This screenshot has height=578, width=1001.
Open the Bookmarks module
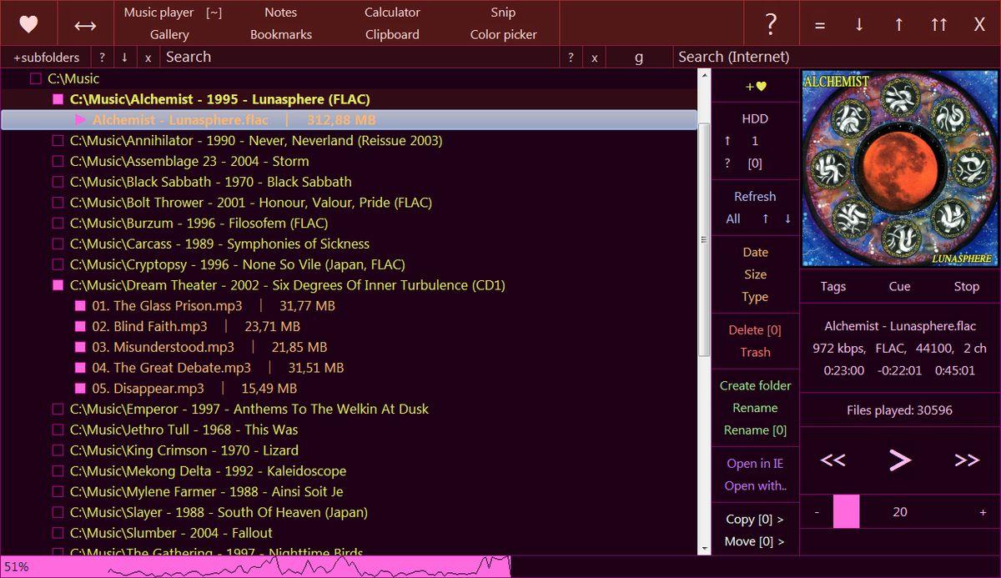click(x=281, y=35)
